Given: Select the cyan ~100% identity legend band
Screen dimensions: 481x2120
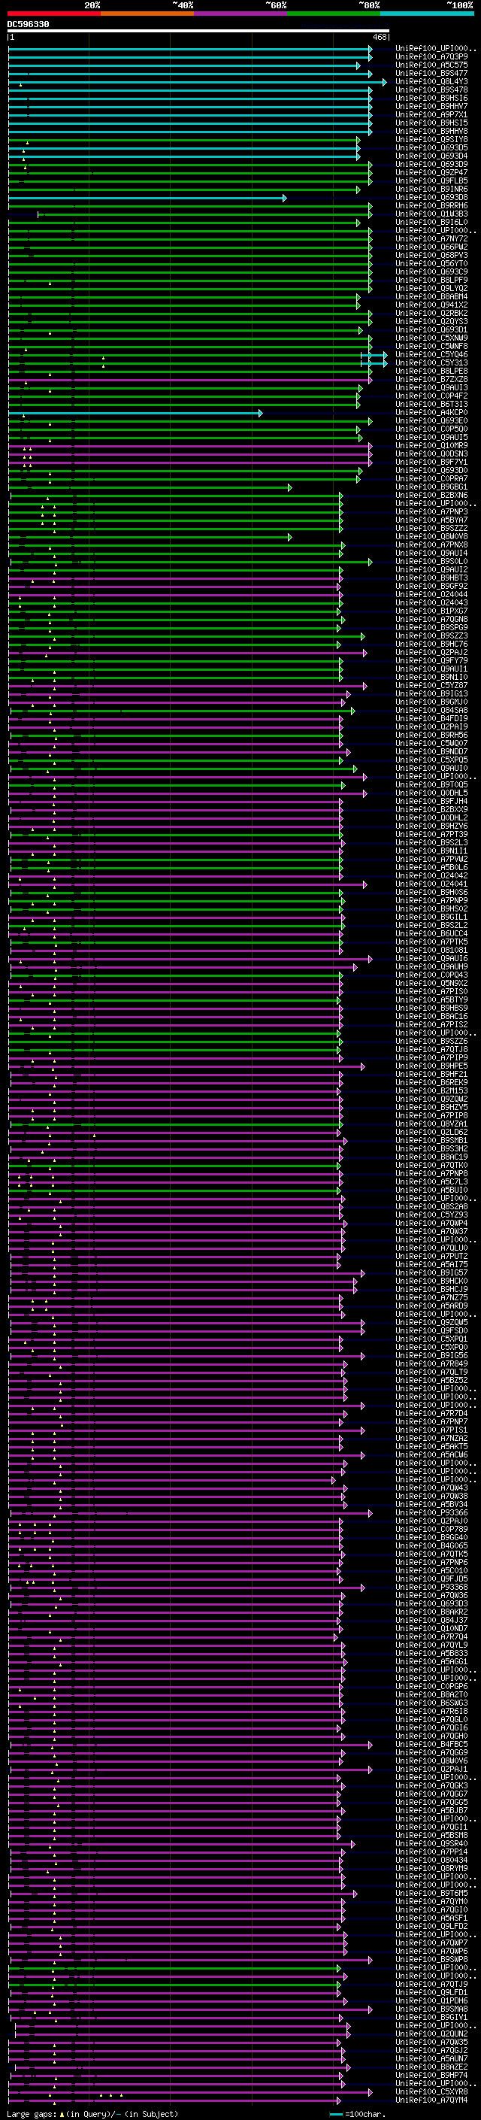Looking at the screenshot, I should (x=428, y=14).
